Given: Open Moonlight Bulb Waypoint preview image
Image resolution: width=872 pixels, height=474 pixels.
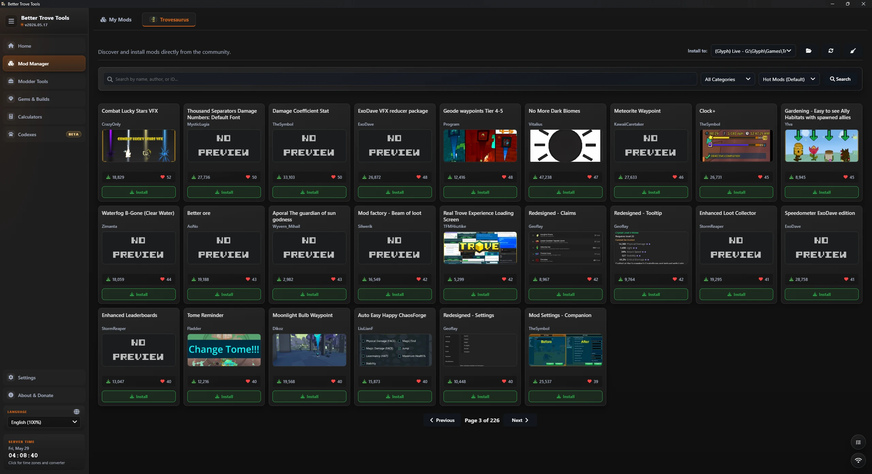Looking at the screenshot, I should point(309,350).
